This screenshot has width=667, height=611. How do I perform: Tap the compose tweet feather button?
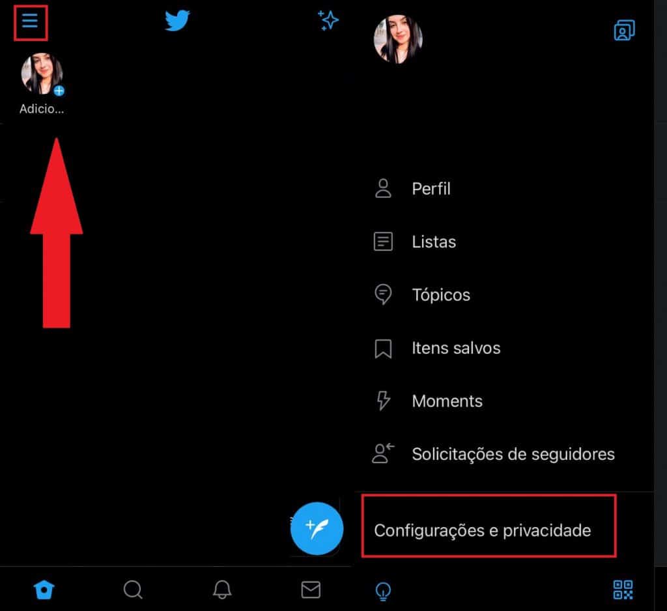[x=317, y=528]
